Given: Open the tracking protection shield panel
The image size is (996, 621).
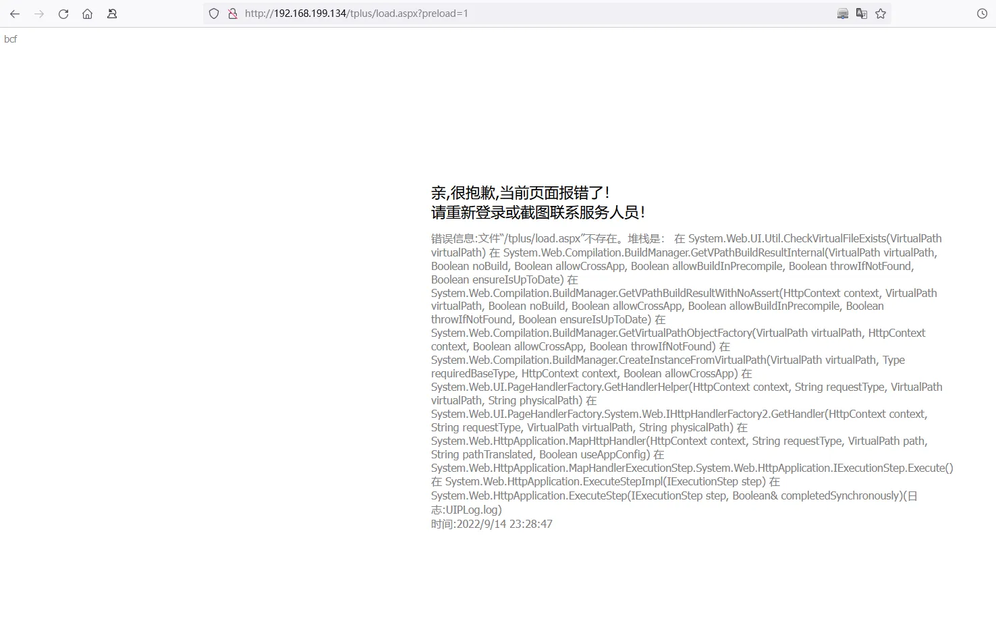Looking at the screenshot, I should coord(213,13).
